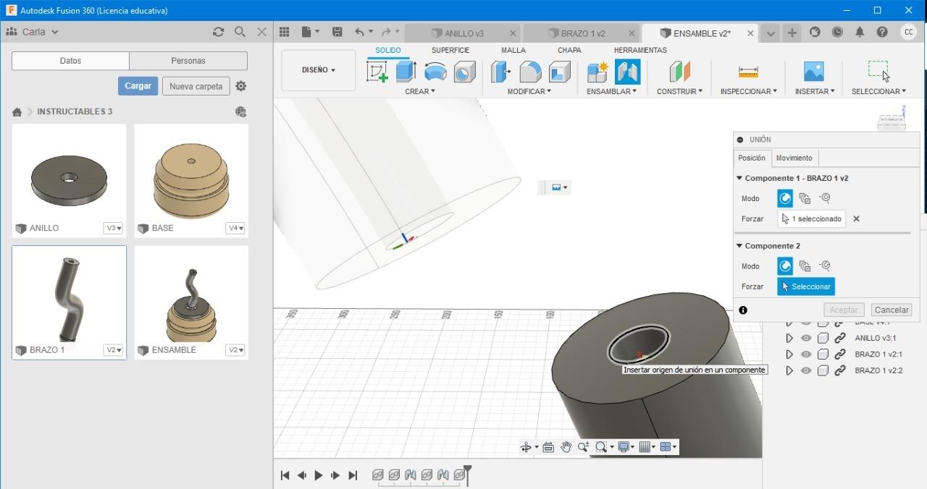The height and width of the screenshot is (489, 927).
Task: Undo the last action
Action: 359,32
